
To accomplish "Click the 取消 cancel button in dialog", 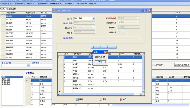I will 103,99.
